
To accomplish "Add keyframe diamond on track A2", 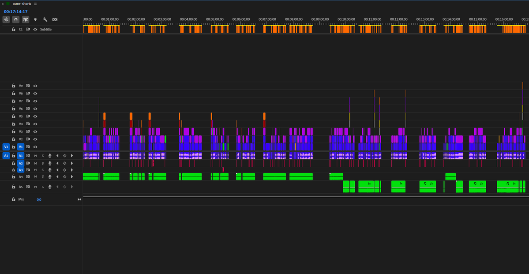I will [64, 163].
